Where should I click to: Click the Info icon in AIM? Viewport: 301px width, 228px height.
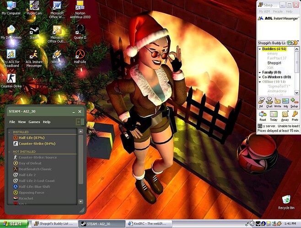click(x=285, y=103)
